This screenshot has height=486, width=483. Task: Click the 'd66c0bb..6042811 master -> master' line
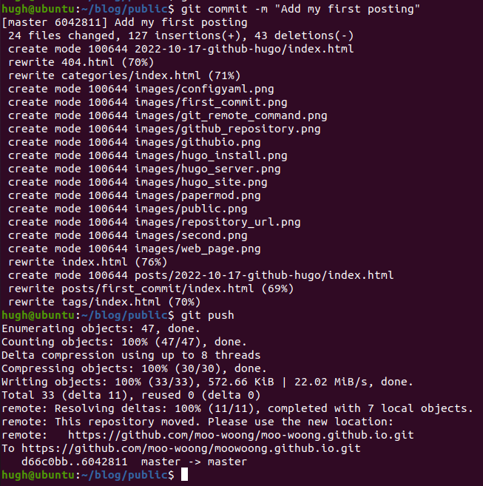(x=134, y=462)
